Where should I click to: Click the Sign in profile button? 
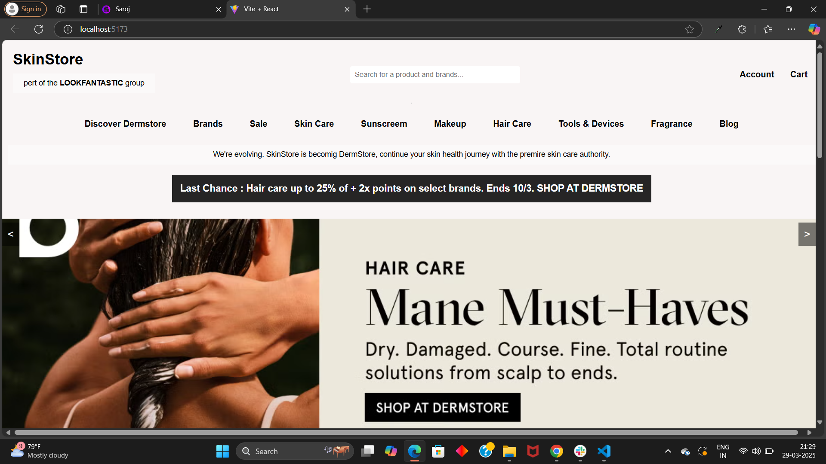pyautogui.click(x=25, y=9)
